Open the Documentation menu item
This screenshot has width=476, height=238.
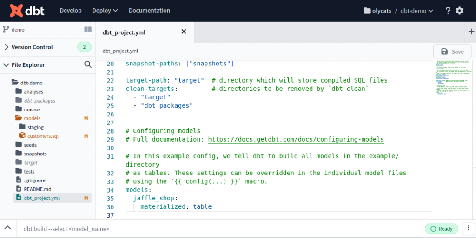point(149,10)
